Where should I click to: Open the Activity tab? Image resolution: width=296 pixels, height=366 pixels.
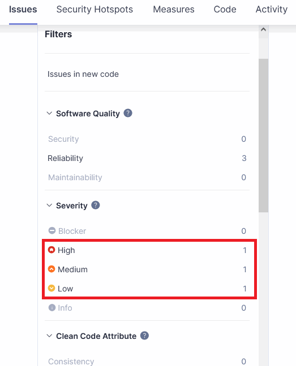(x=272, y=10)
